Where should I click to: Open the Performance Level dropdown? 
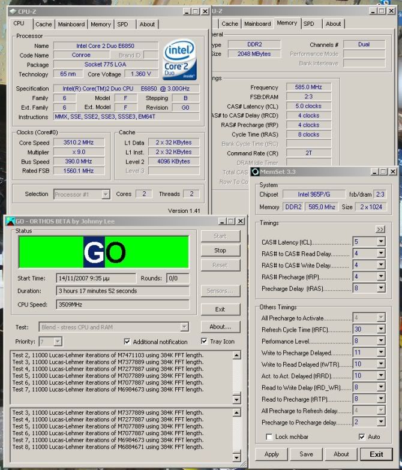[x=380, y=341]
